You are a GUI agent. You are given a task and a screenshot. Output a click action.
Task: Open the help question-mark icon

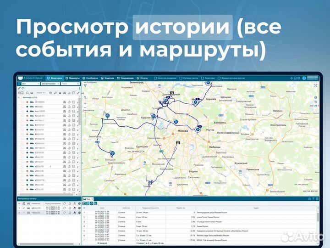[x=304, y=78]
